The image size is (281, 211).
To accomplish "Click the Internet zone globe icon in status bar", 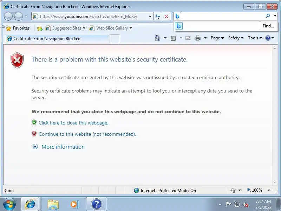I will coord(136,190).
